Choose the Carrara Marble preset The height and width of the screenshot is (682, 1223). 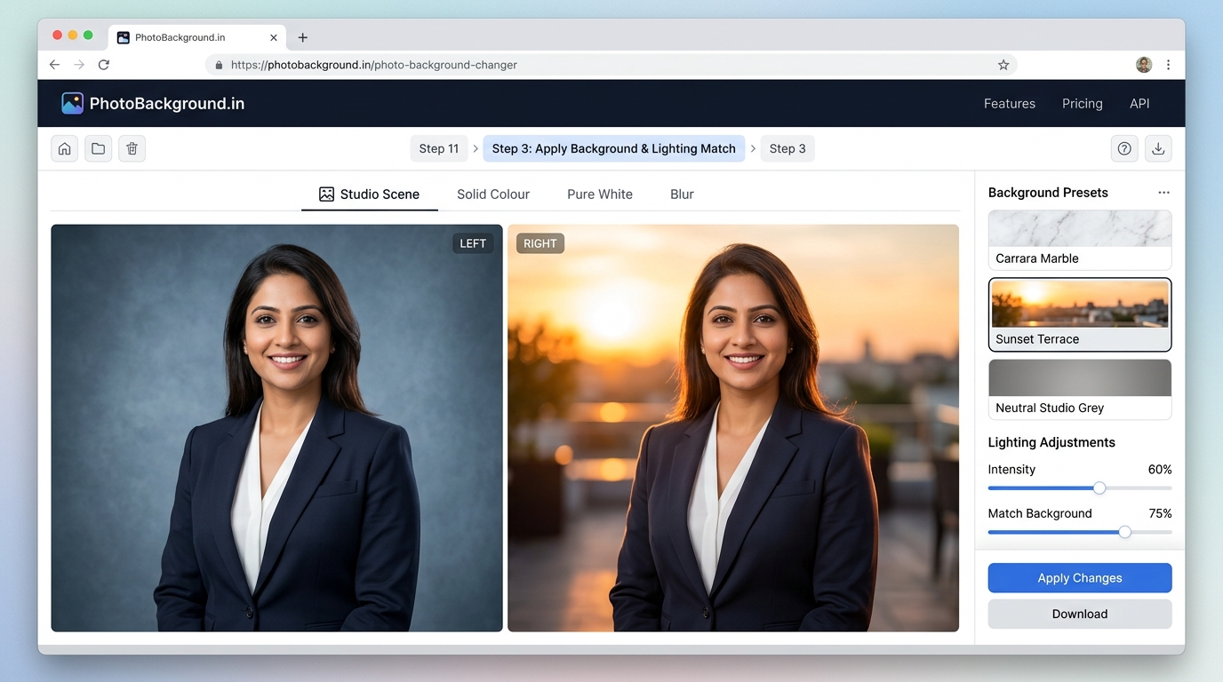(1080, 240)
